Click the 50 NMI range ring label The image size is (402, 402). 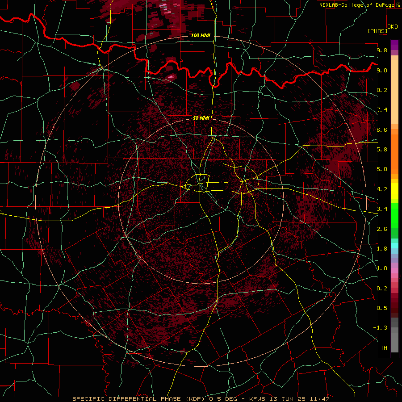[x=201, y=118]
